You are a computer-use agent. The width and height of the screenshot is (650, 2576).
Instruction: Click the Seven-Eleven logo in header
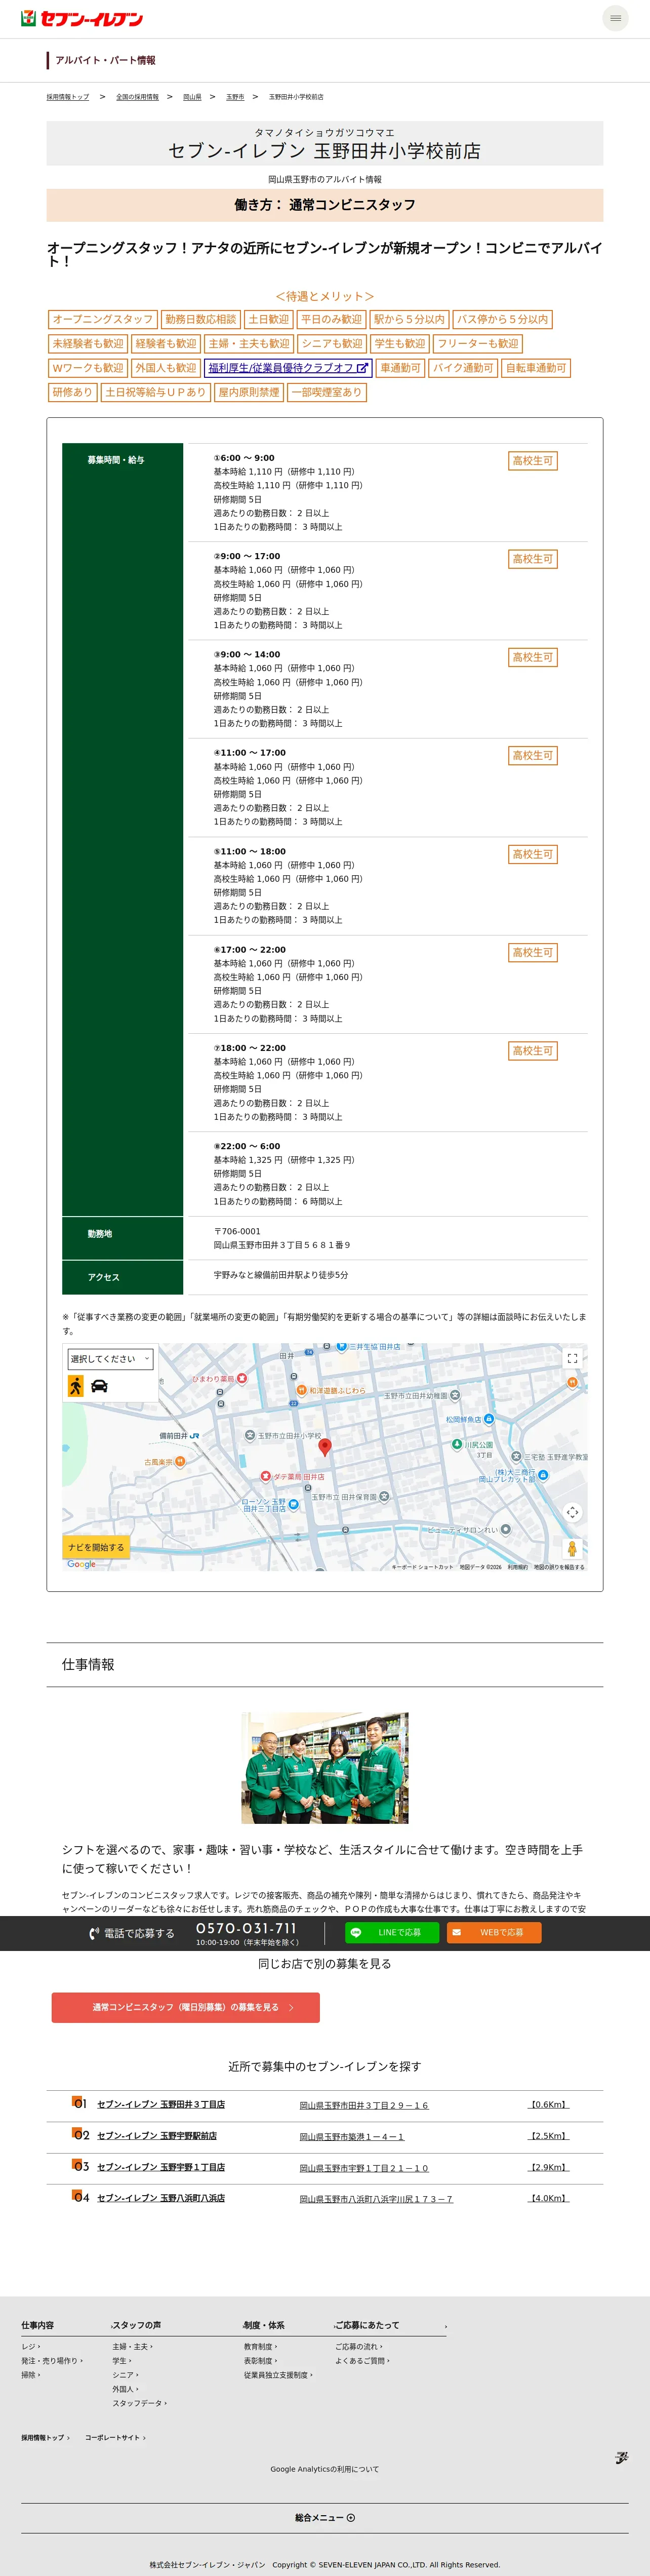point(82,18)
